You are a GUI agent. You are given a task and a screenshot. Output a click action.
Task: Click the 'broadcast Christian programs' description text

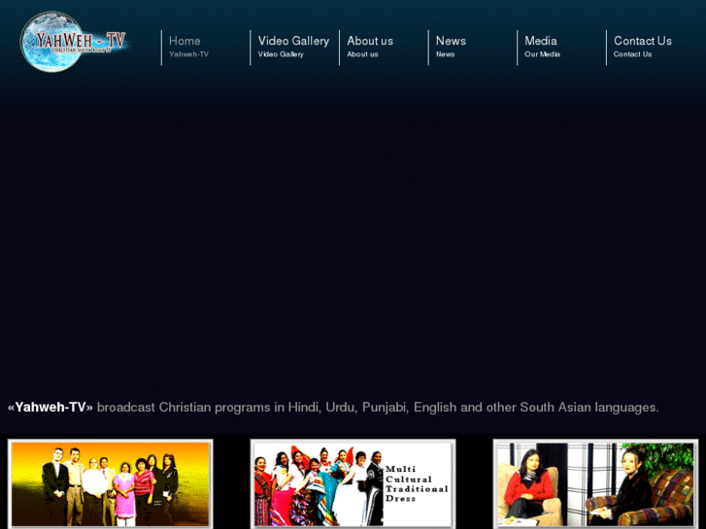point(378,407)
